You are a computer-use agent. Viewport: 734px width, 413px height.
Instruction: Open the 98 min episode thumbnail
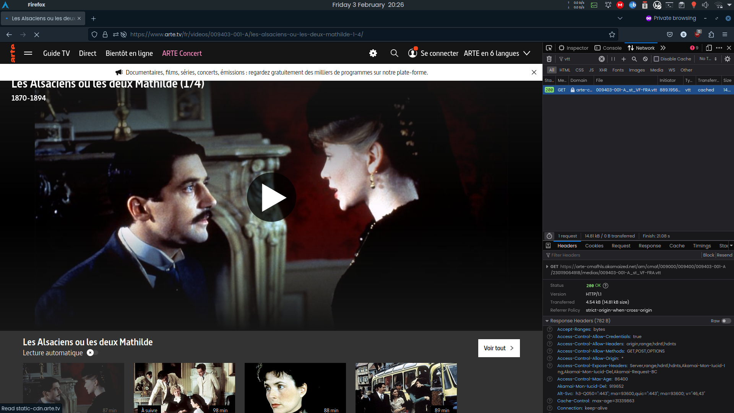click(x=184, y=387)
